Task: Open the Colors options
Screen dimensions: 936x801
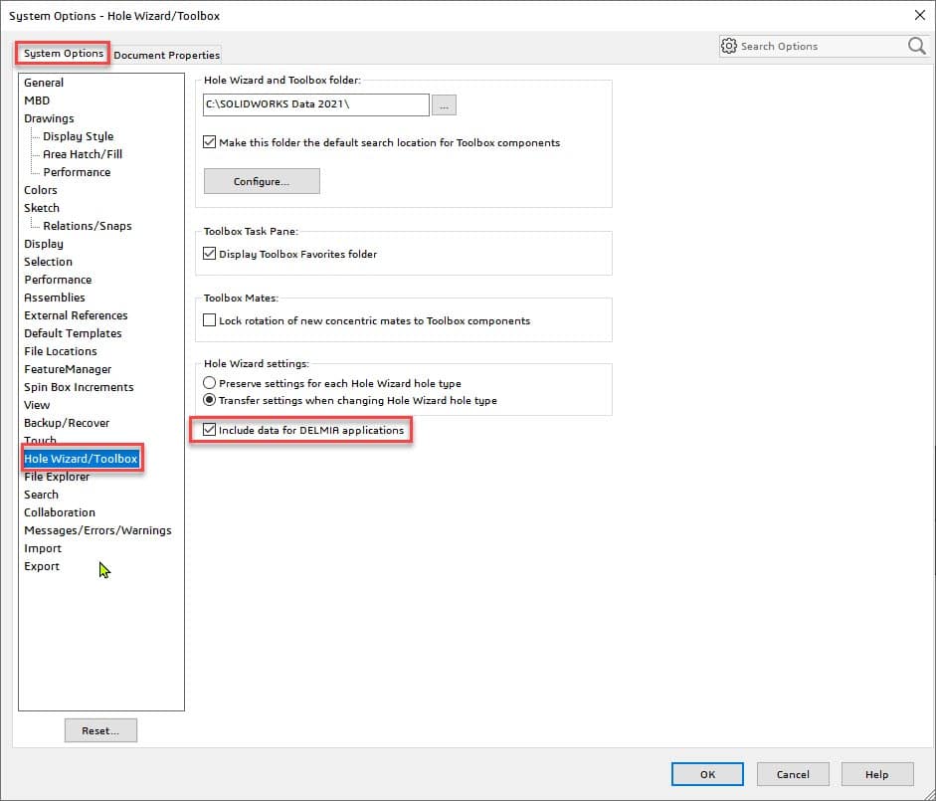Action: 41,190
